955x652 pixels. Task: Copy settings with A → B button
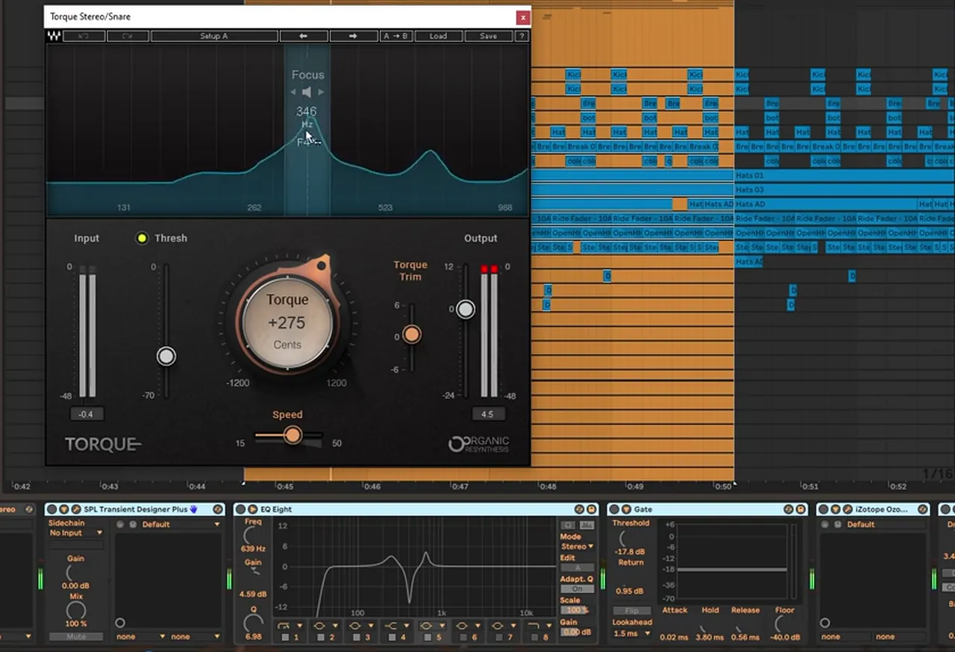[x=395, y=36]
